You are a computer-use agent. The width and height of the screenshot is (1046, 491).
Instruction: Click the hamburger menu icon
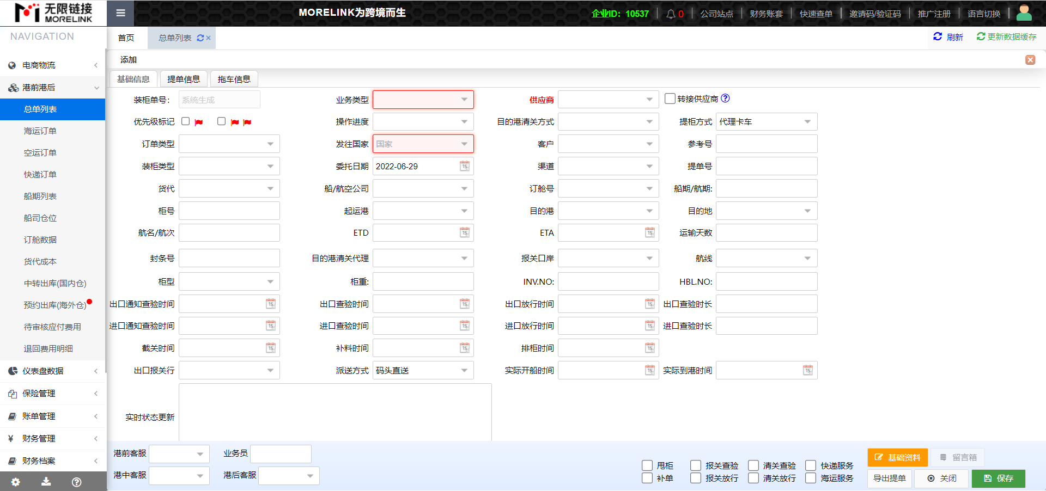[x=120, y=13]
